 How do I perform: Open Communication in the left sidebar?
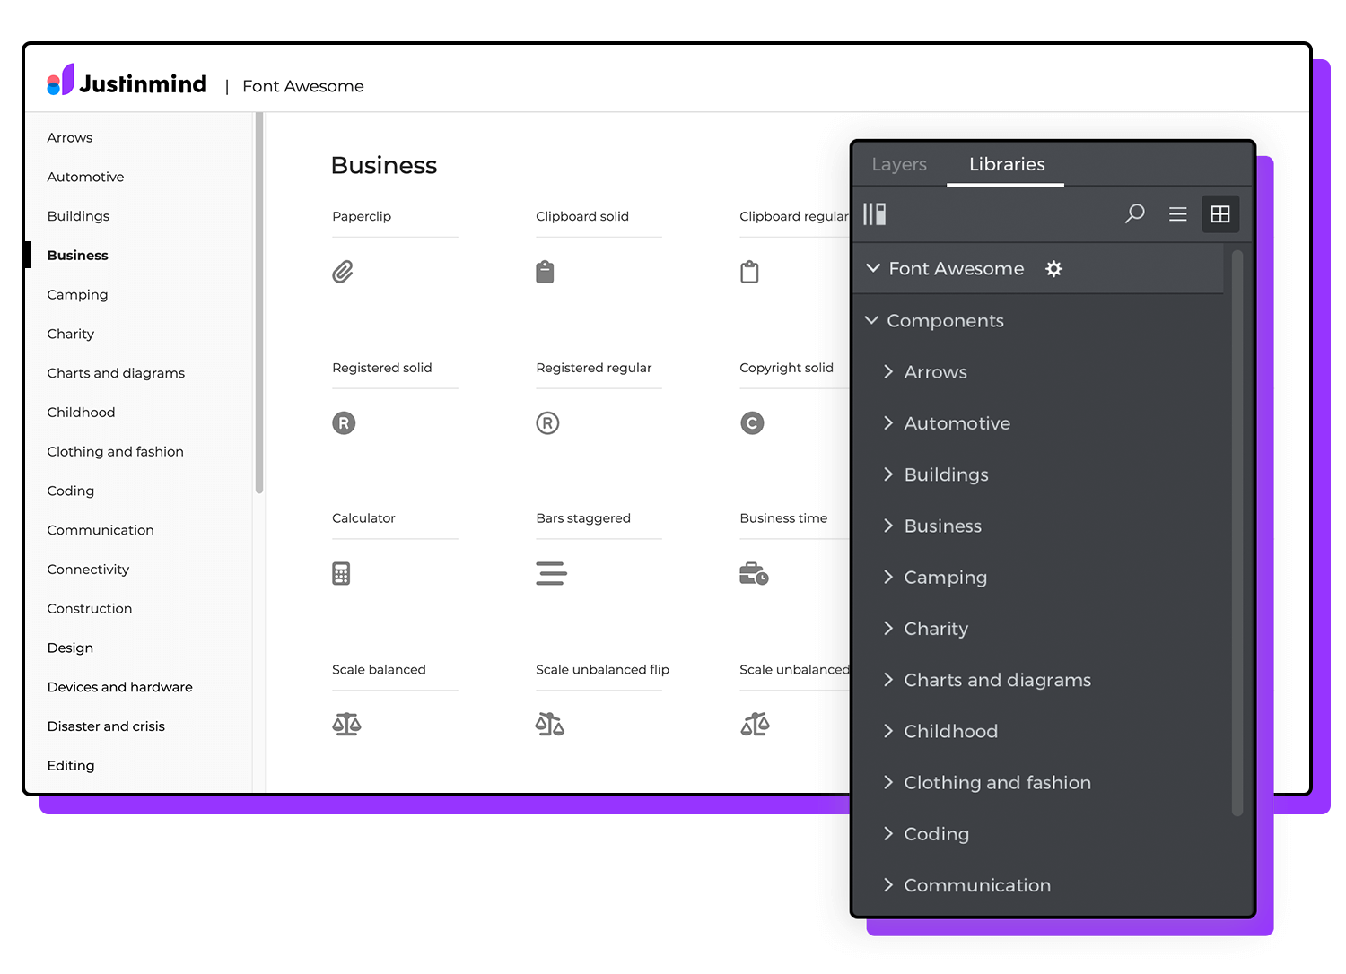(101, 530)
